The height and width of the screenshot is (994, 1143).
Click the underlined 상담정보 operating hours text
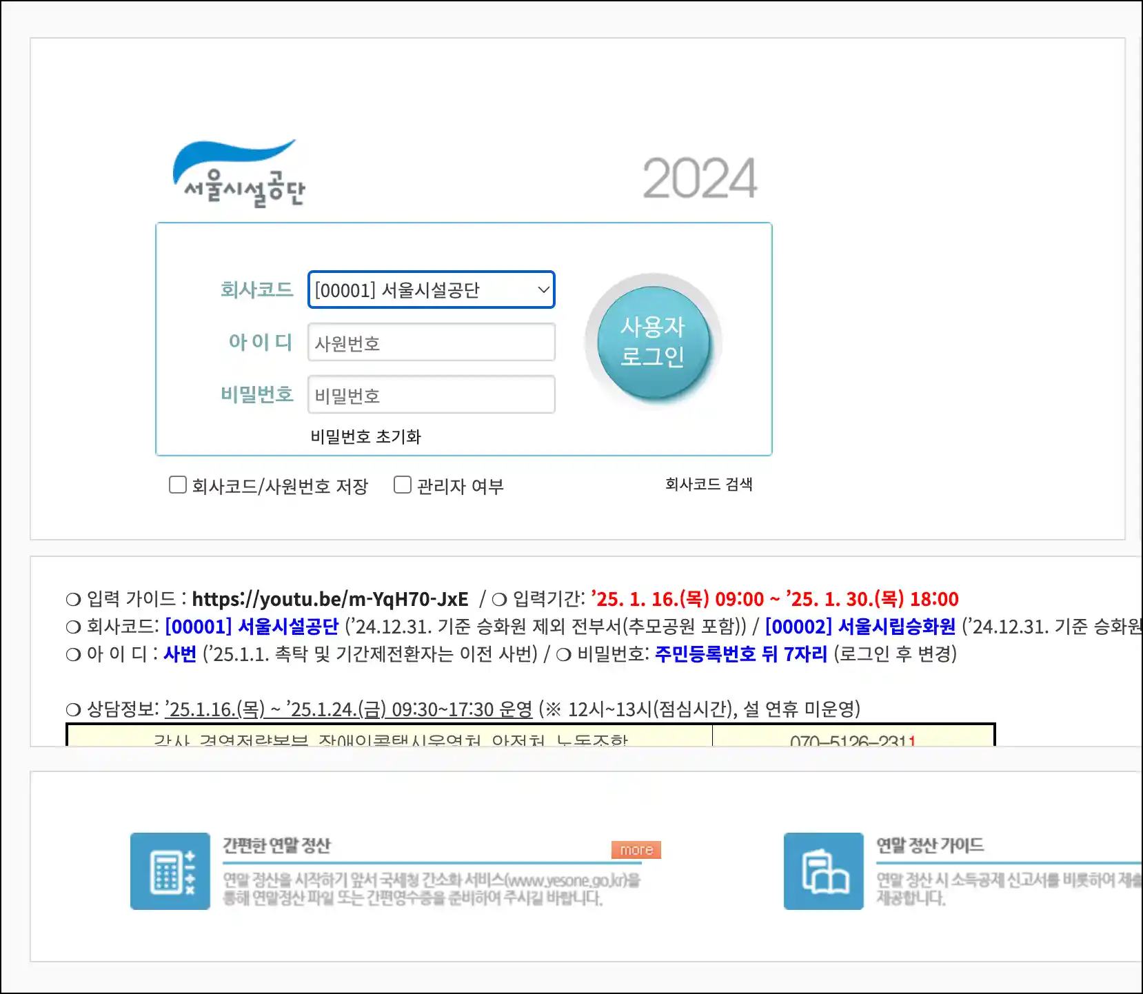pyautogui.click(x=348, y=709)
